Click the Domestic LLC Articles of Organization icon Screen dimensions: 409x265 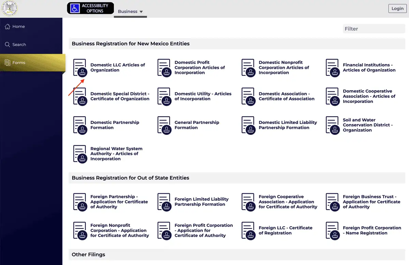click(80, 68)
